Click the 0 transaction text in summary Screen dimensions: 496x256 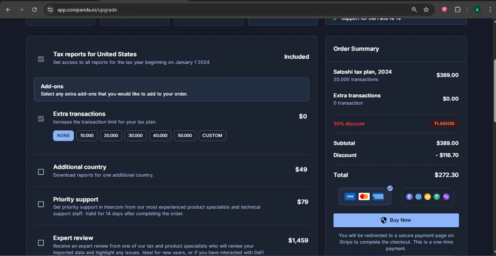[x=348, y=103]
